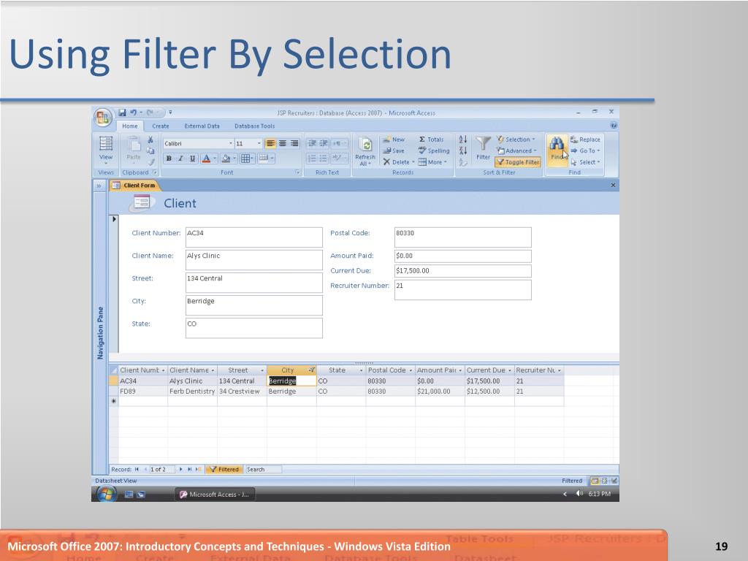Viewport: 748px width, 561px height.
Task: Toggle the Filtered indicator in record navigator
Action: click(224, 470)
